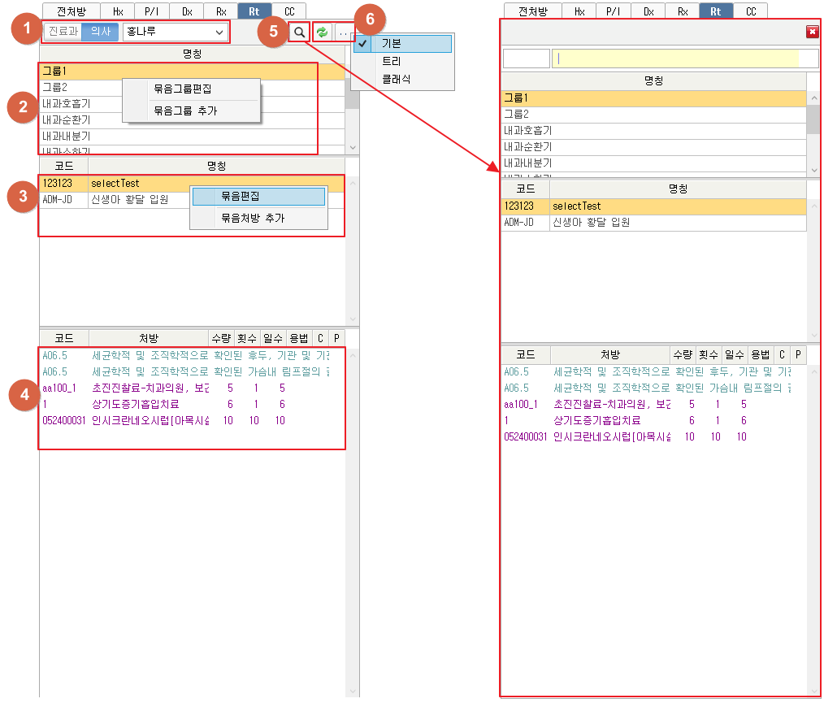This screenshot has width=824, height=703.
Task: Switch the filter toggle to 진료과
Action: (63, 32)
